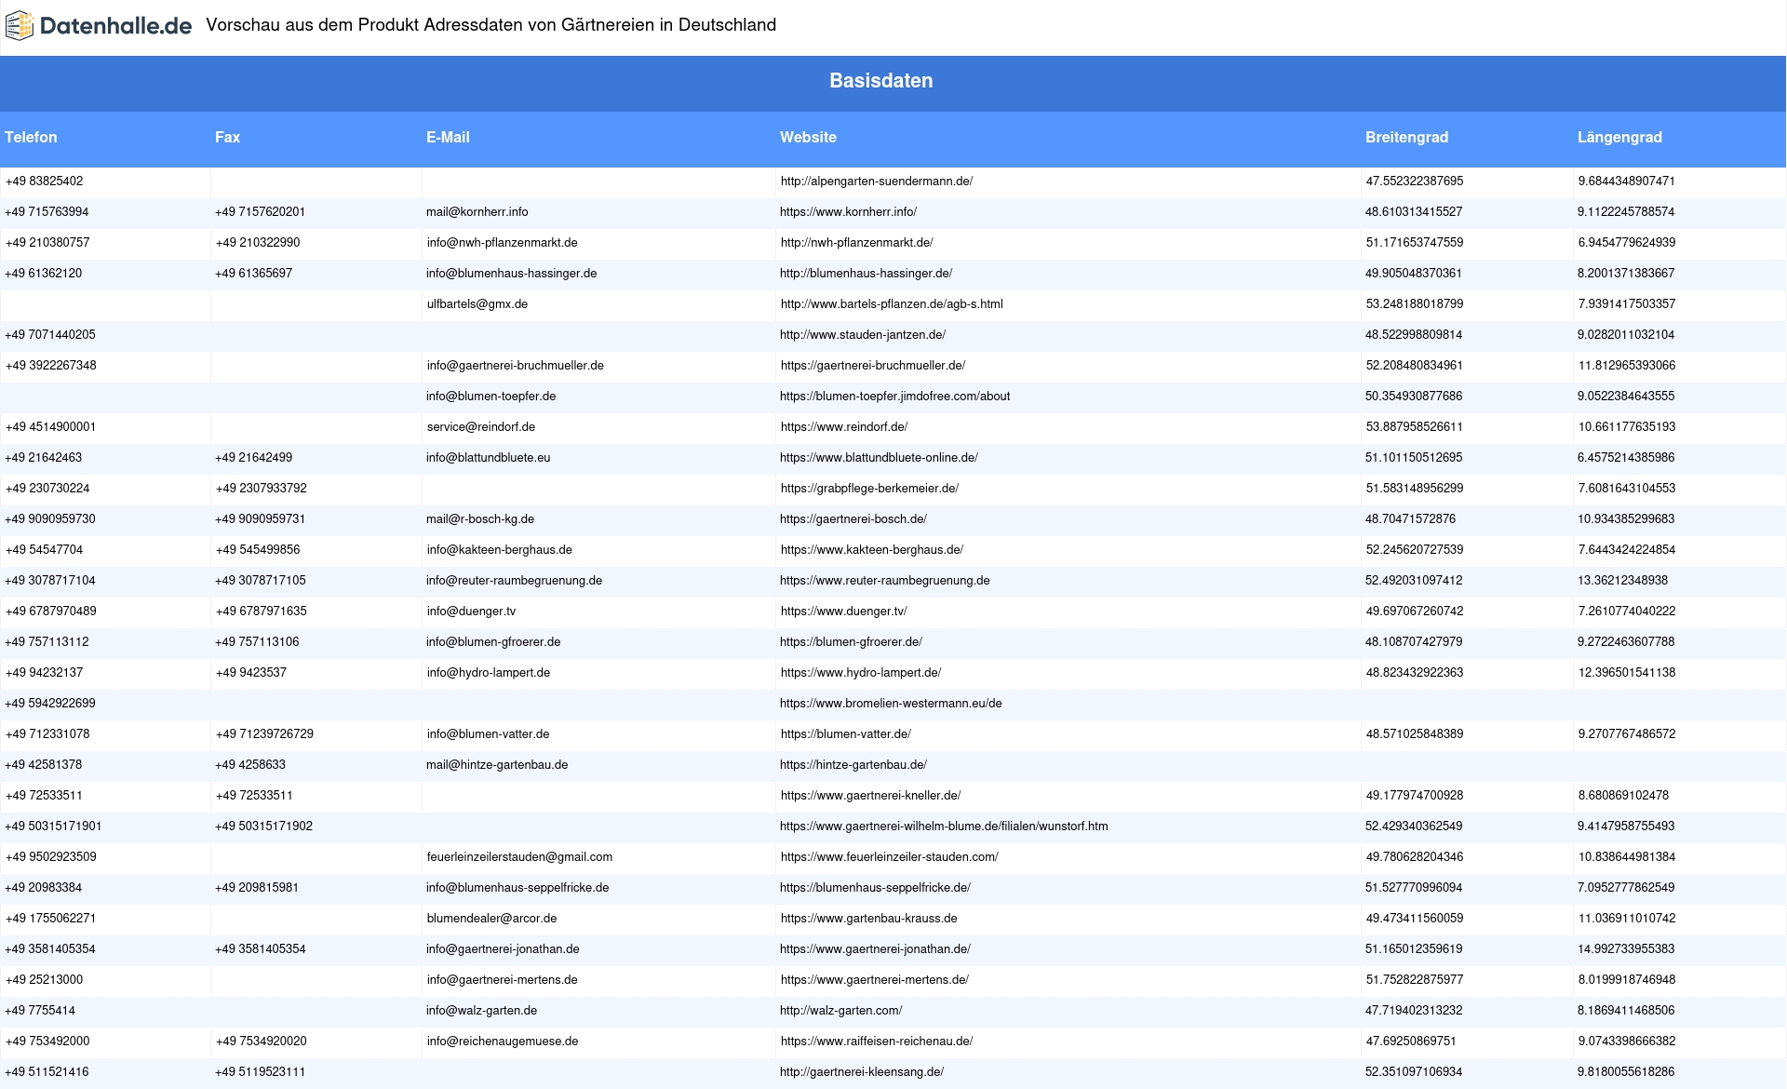Select phone number +49 5942922699
Image resolution: width=1787 pixels, height=1089 pixels.
pyautogui.click(x=50, y=704)
